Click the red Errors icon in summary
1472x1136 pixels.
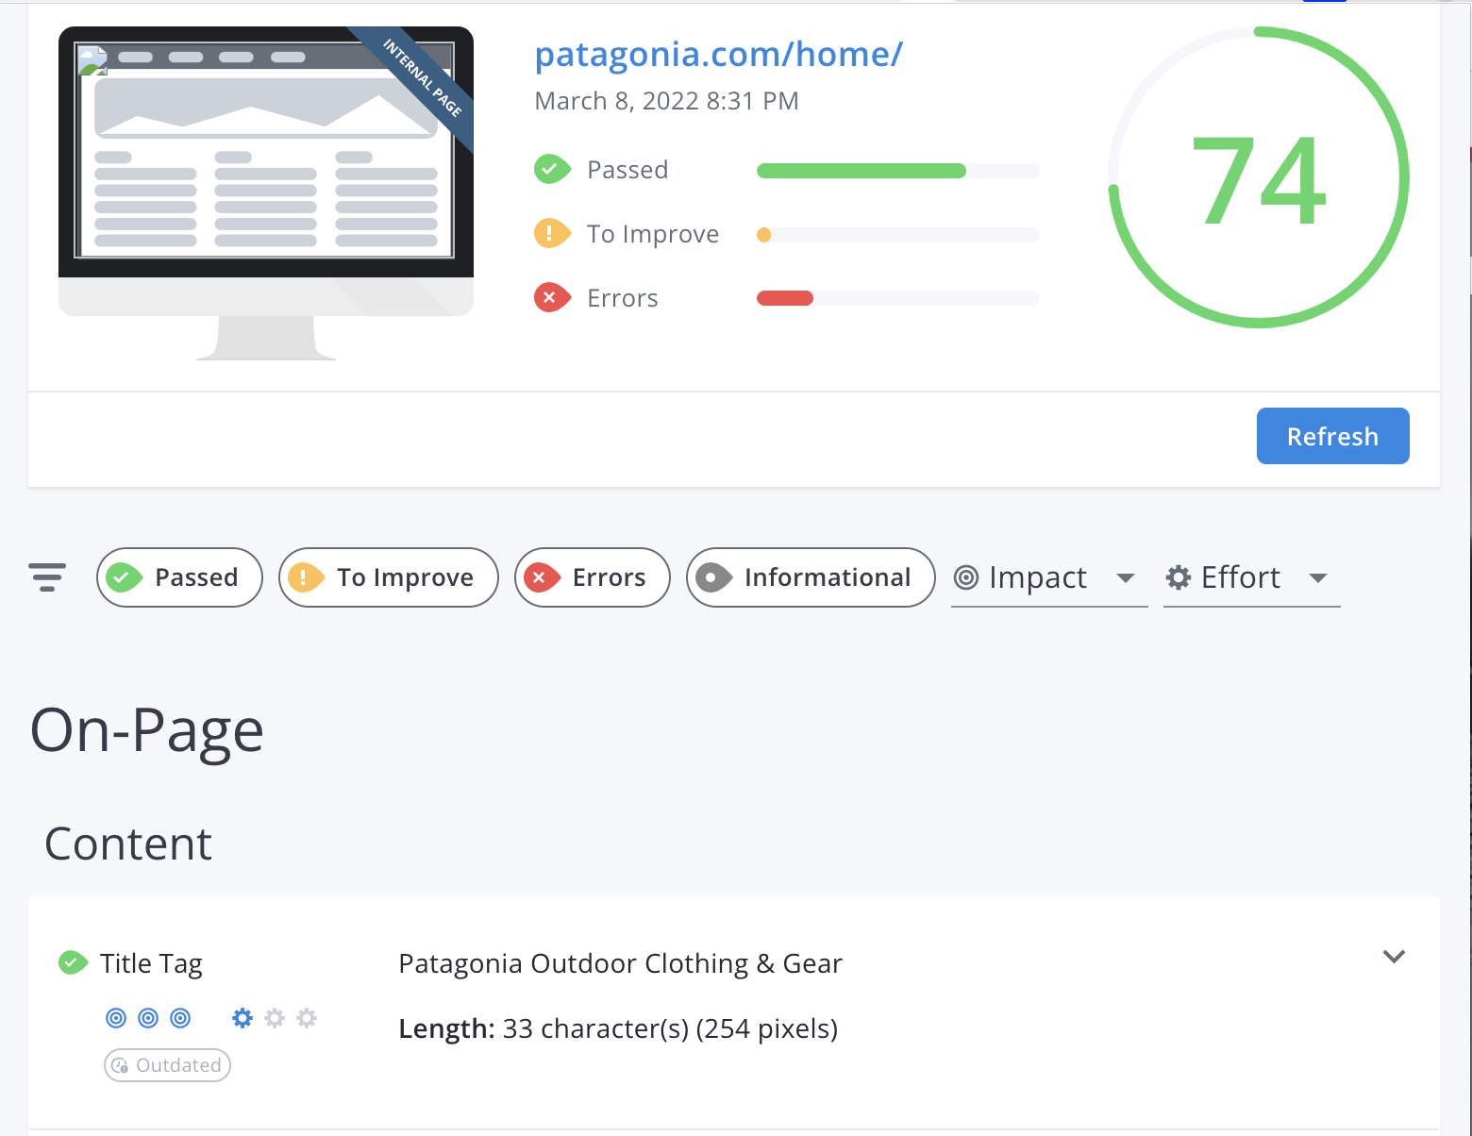[551, 298]
